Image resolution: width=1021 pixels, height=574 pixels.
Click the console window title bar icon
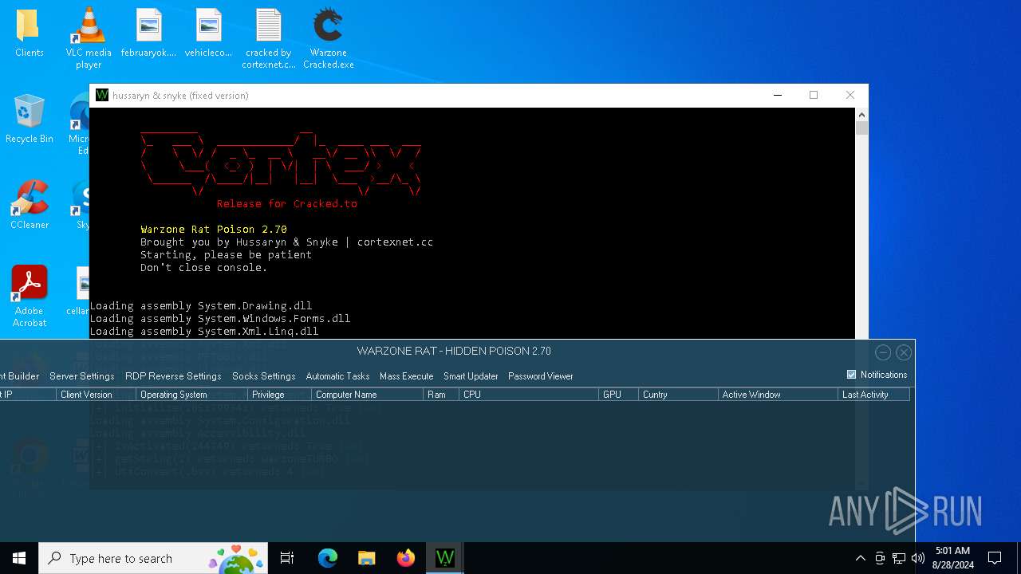(102, 95)
